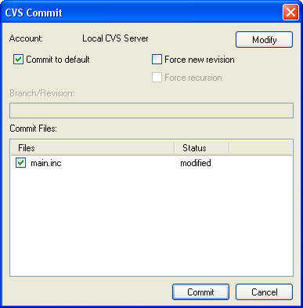This screenshot has height=308, width=303.
Task: Uncheck the main.inc file checkbox
Action: pos(20,163)
